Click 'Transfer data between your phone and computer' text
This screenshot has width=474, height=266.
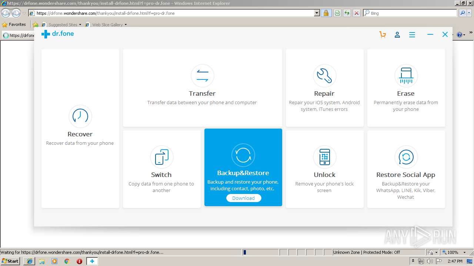coord(202,103)
